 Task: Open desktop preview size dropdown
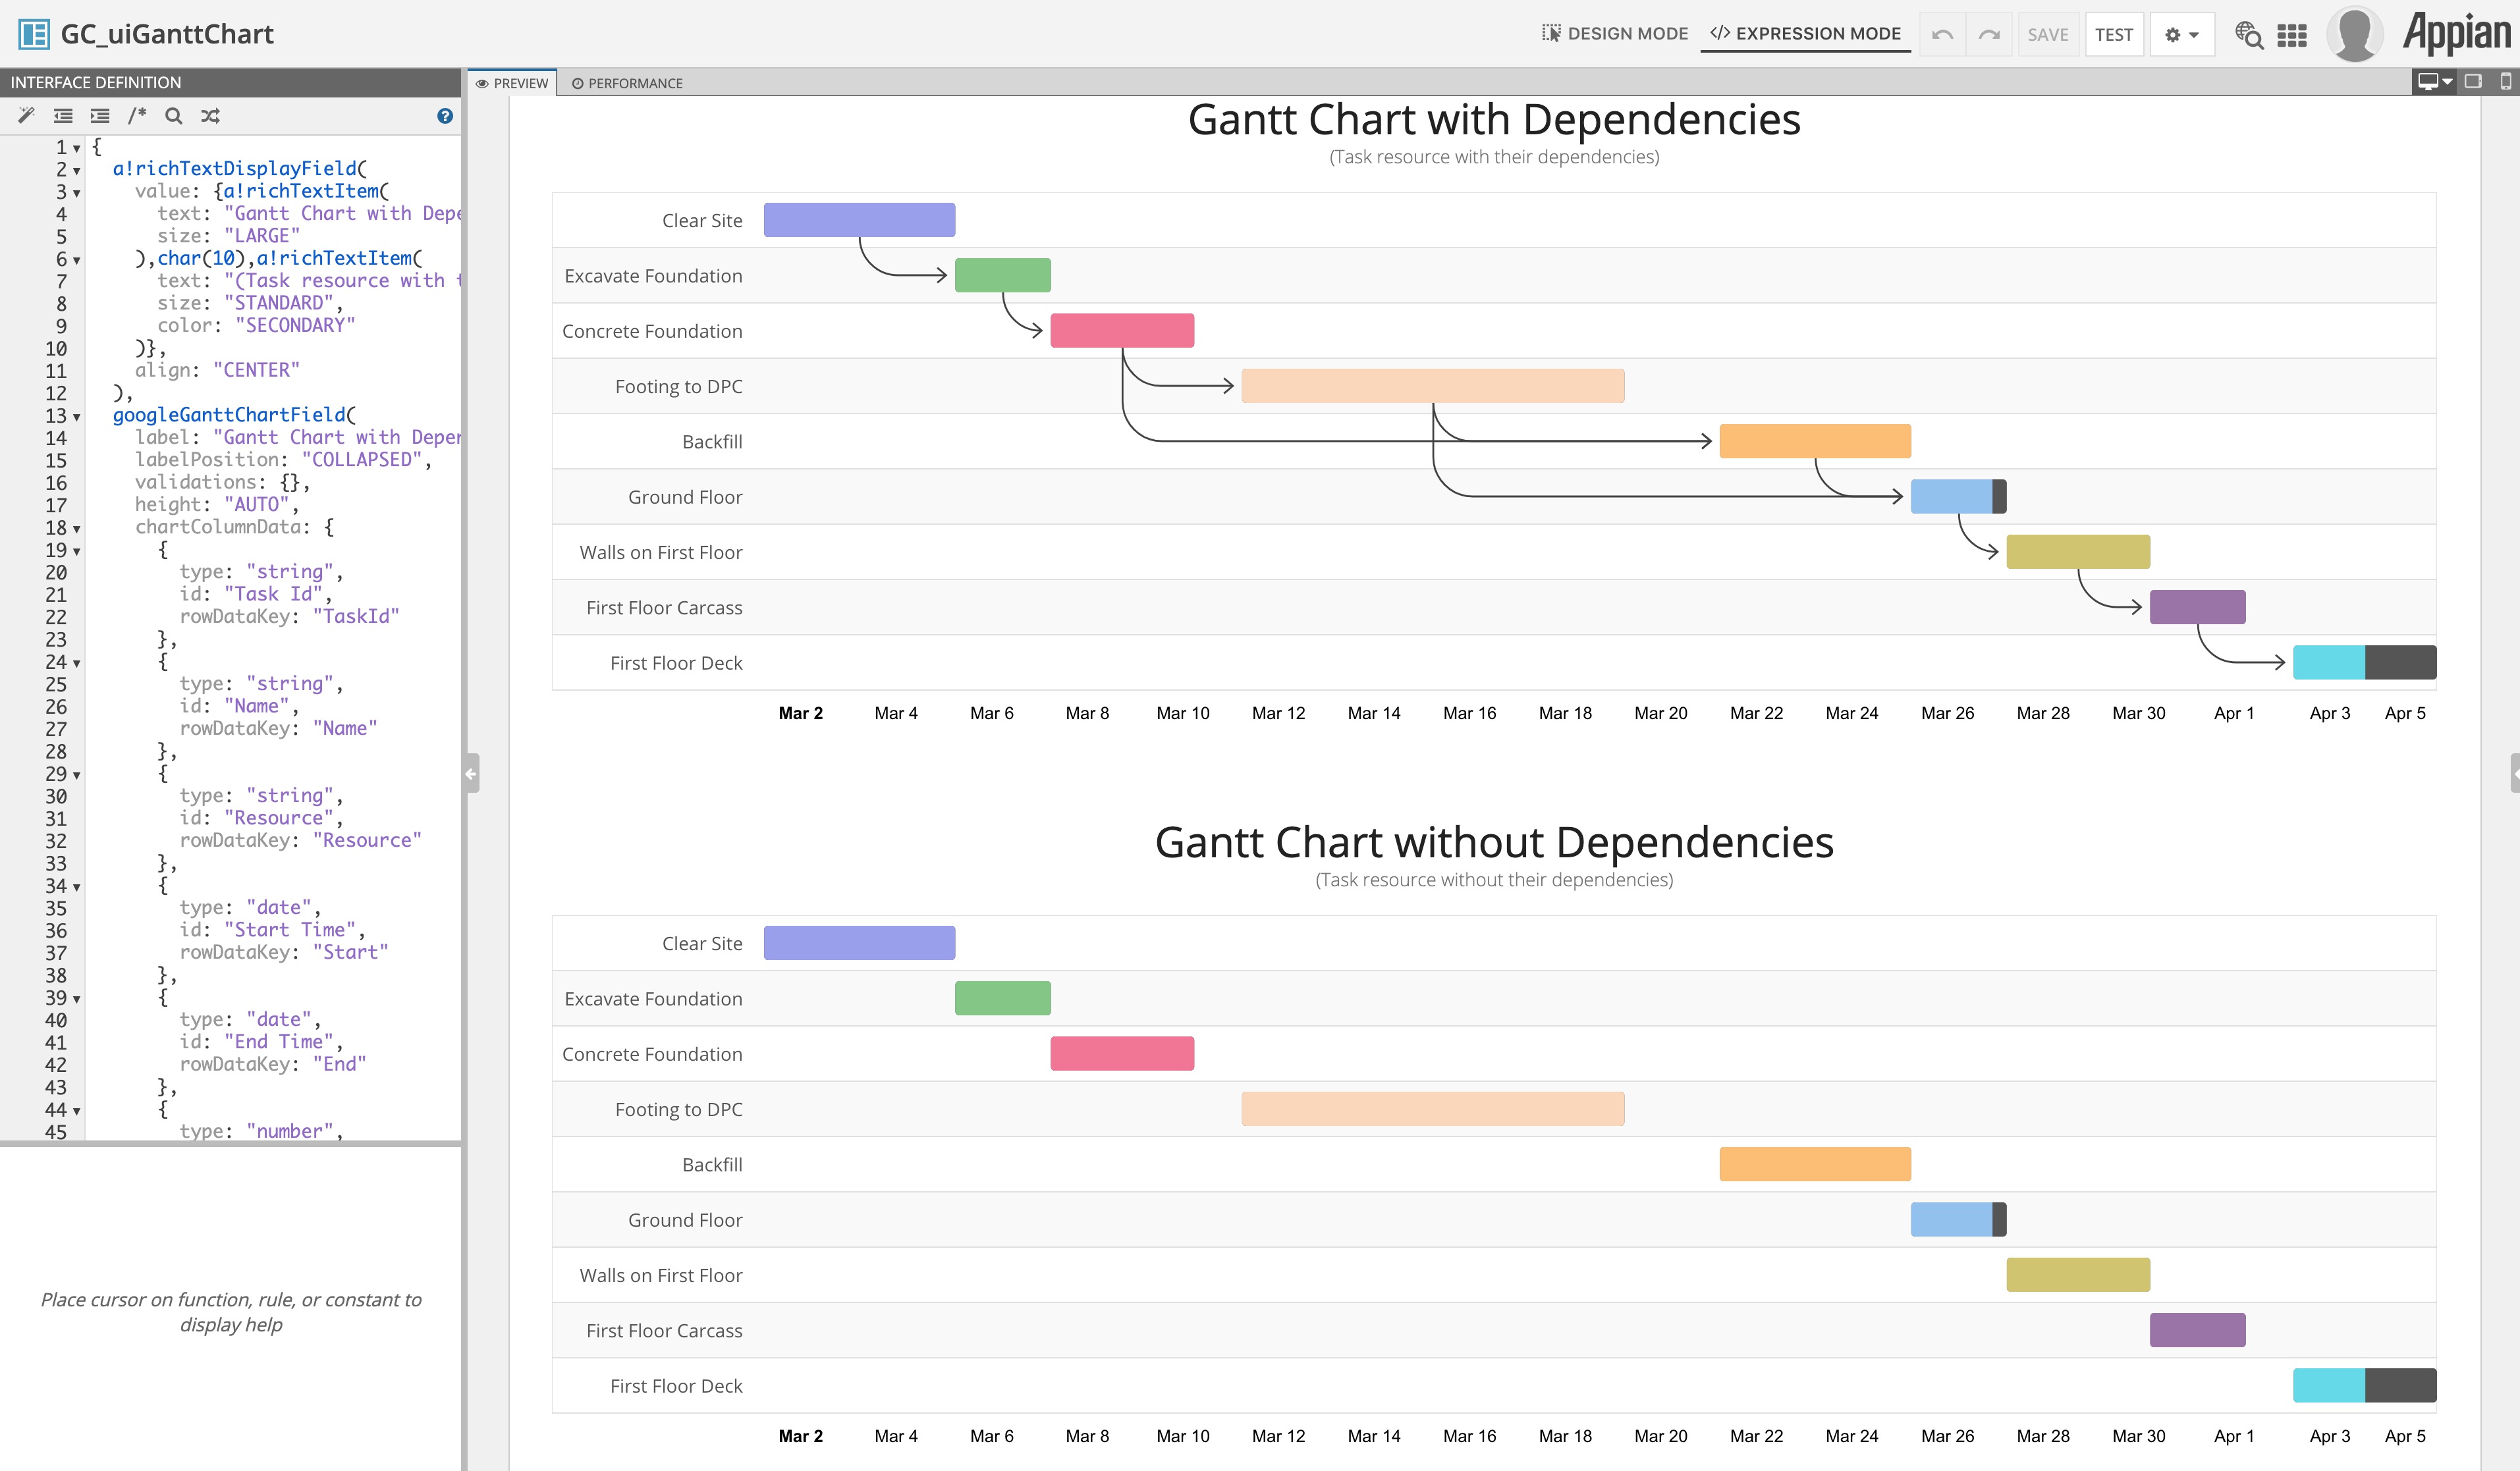pos(2434,82)
